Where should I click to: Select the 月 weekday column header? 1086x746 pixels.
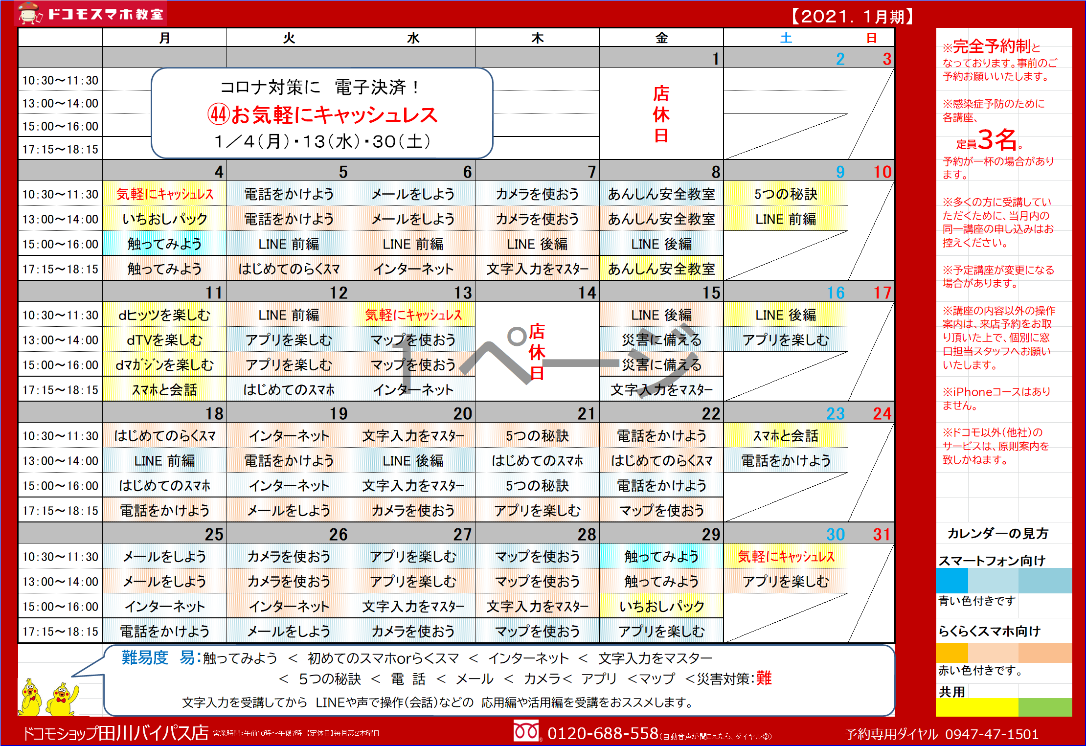click(x=164, y=38)
